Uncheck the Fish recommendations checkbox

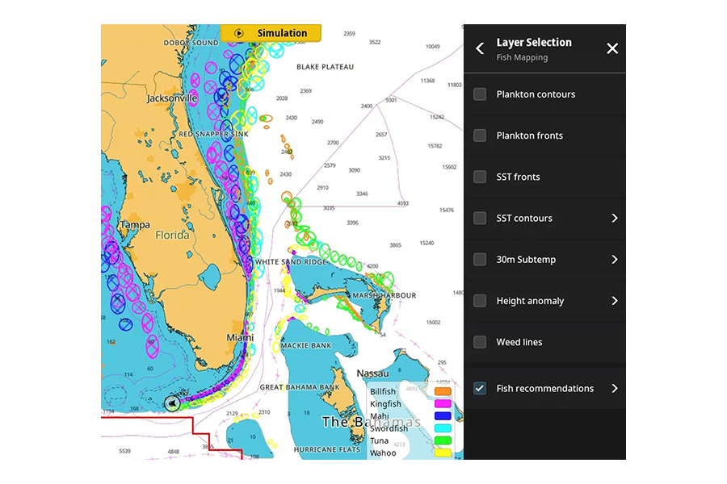click(x=480, y=388)
